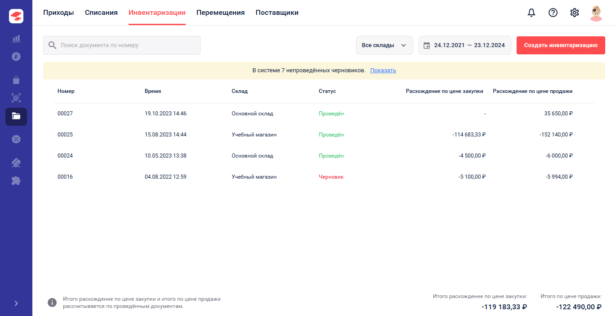
Task: Open the ticket coupon icon in sidebar
Action: (16, 162)
